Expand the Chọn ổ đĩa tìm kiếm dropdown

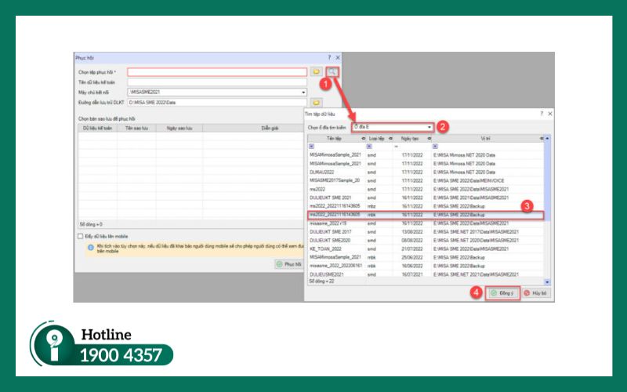pyautogui.click(x=429, y=127)
